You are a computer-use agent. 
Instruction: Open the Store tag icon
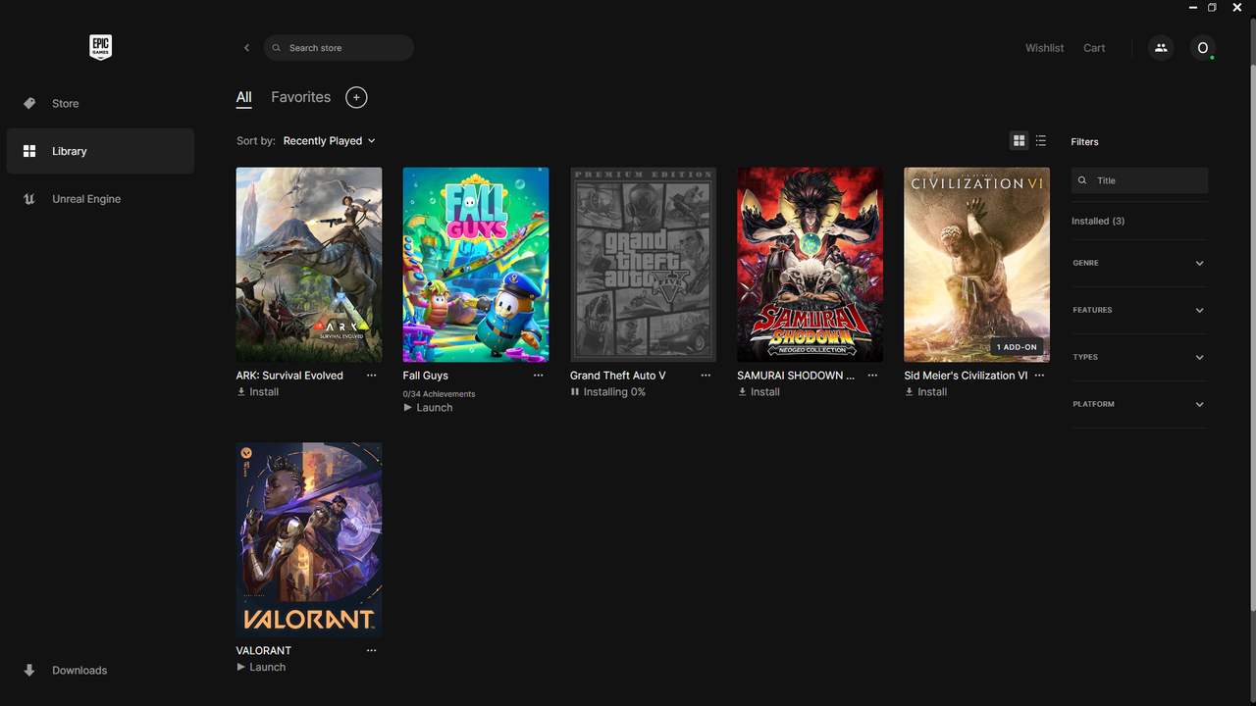click(x=29, y=103)
